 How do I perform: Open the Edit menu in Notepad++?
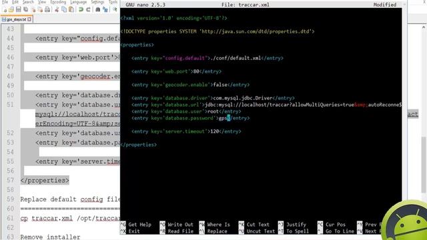[15, 2]
